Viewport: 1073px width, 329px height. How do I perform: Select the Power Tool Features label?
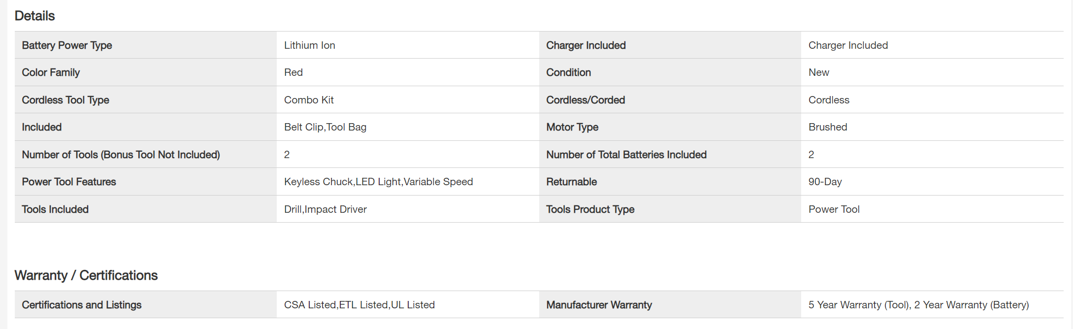click(69, 182)
